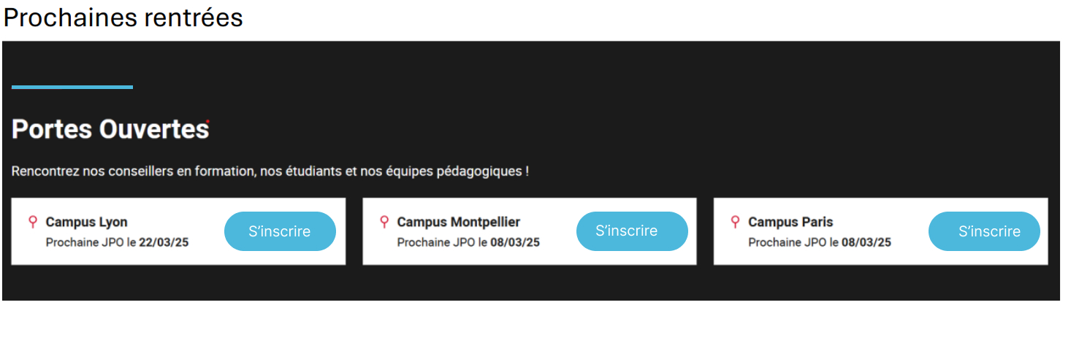Click 'Prochaine JPO le' label in Montpellier card
This screenshot has height=359, width=1071.
[x=443, y=242]
